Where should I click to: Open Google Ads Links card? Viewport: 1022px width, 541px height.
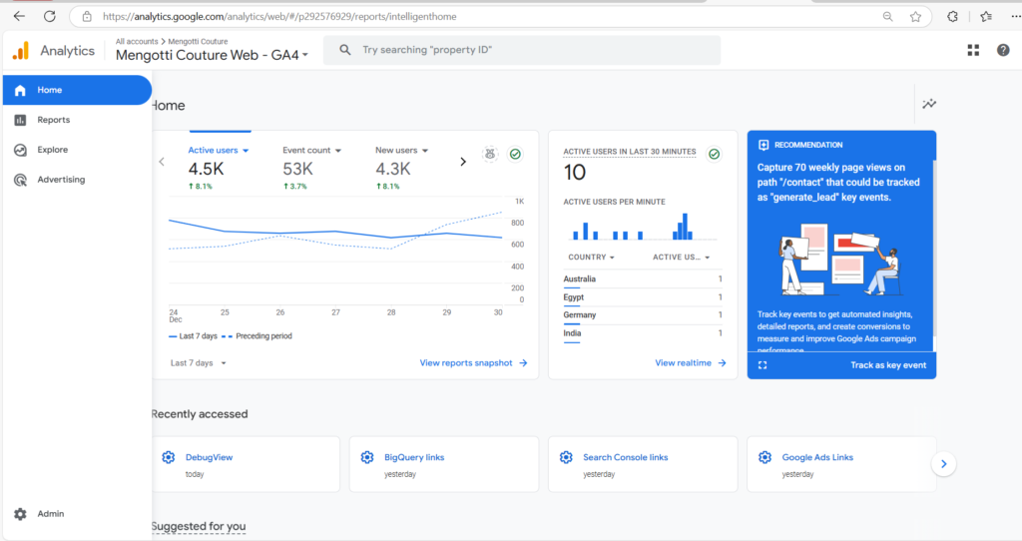(841, 464)
